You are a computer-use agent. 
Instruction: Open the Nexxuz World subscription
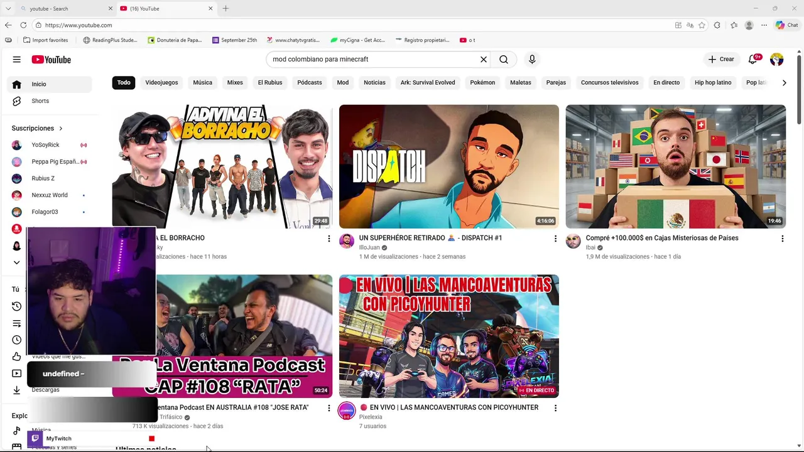coord(50,195)
